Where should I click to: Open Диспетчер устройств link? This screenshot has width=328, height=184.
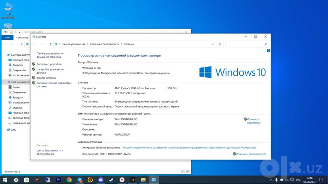click(x=49, y=64)
